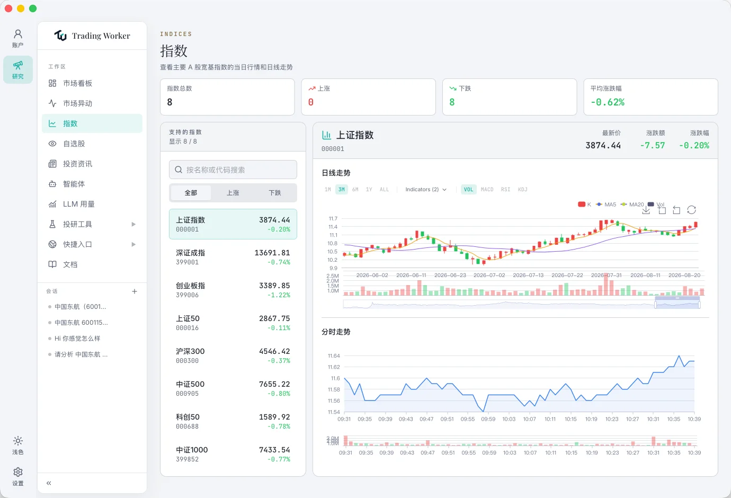Image resolution: width=731 pixels, height=498 pixels.
Task: Switch chart range to ALL
Action: point(385,190)
